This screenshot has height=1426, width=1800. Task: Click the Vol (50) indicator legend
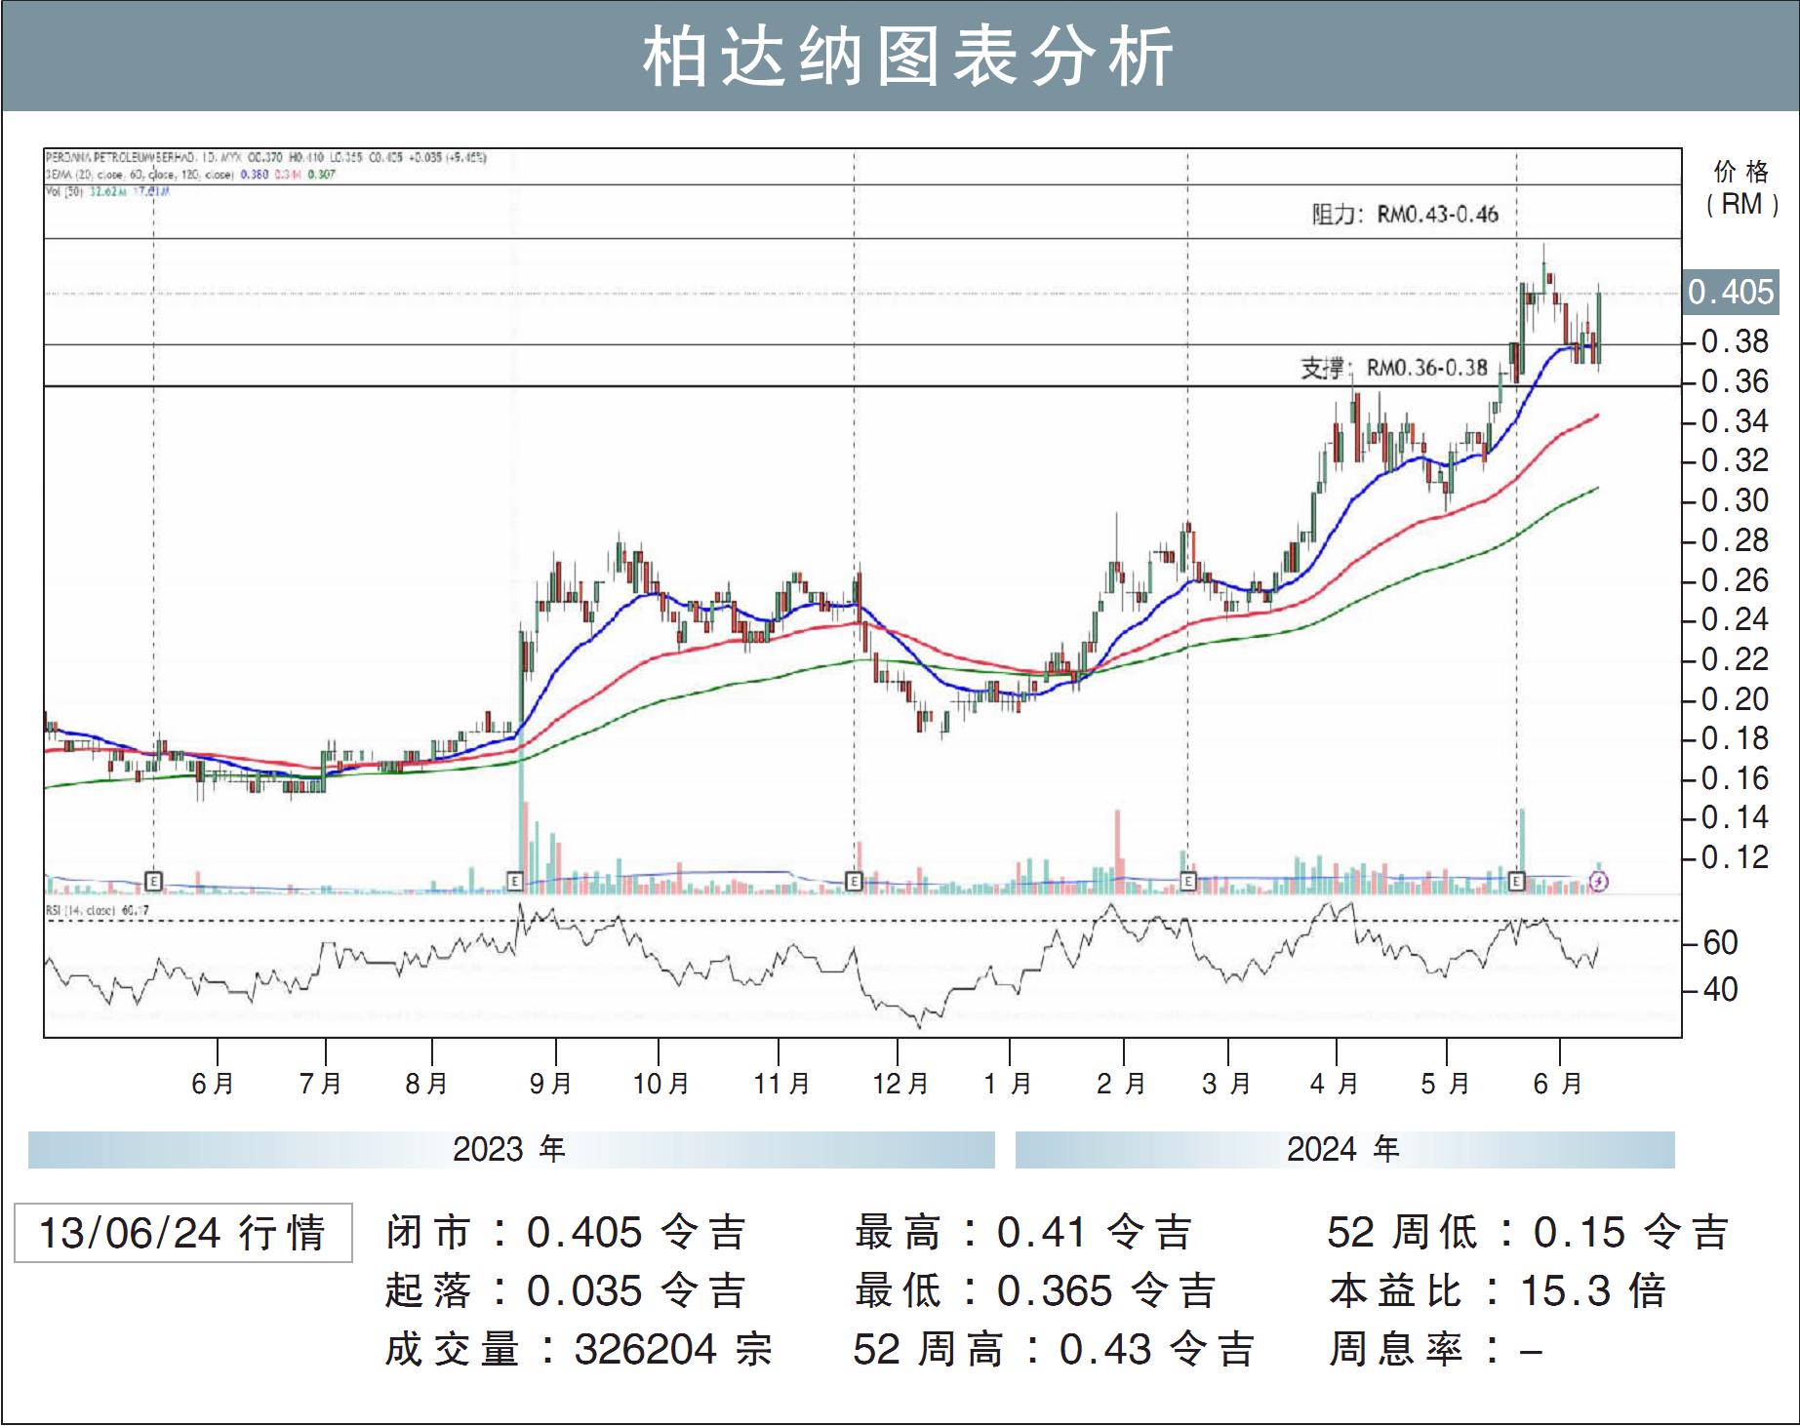point(108,192)
